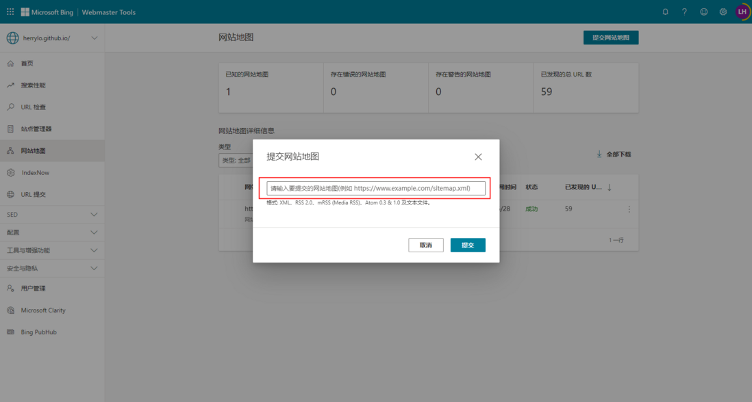Expand the 配置 sidebar section

click(x=94, y=232)
